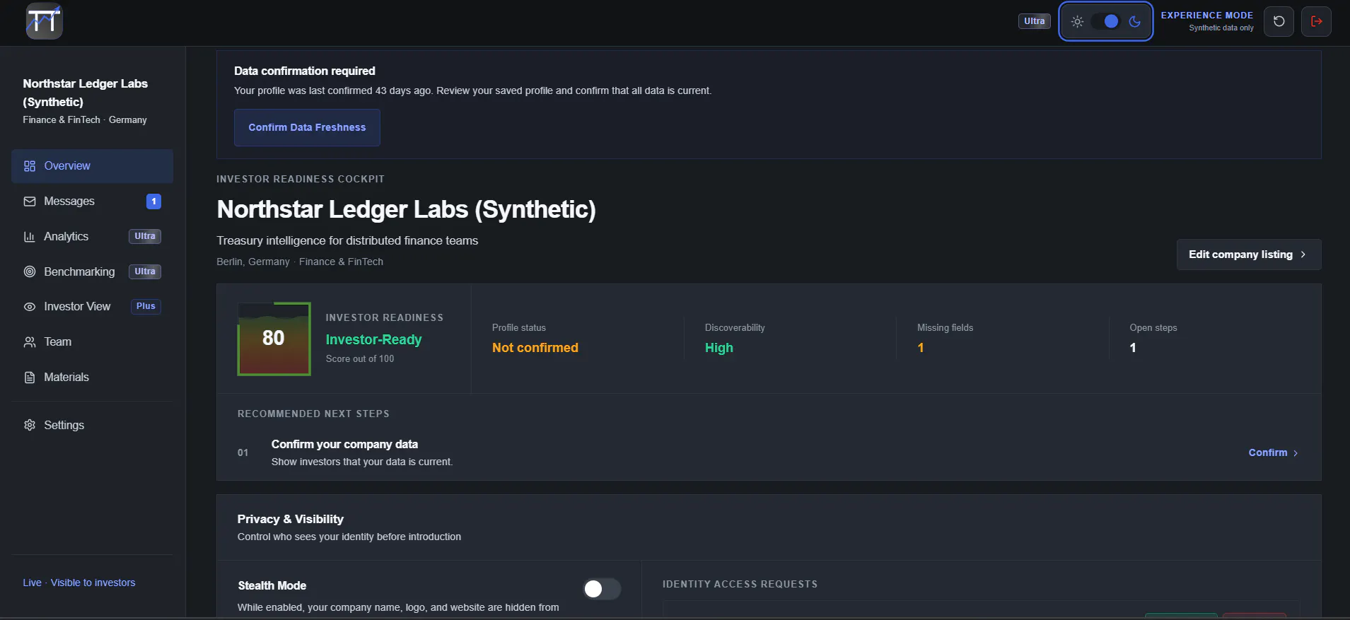
Task: Open Settings in the sidebar
Action: 92,425
